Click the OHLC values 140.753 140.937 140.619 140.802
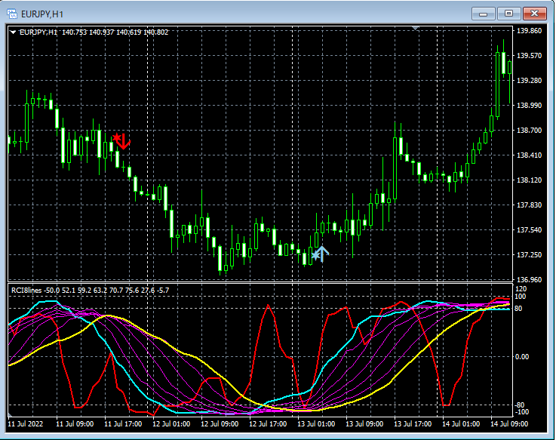This screenshot has height=440, width=556. (115, 32)
